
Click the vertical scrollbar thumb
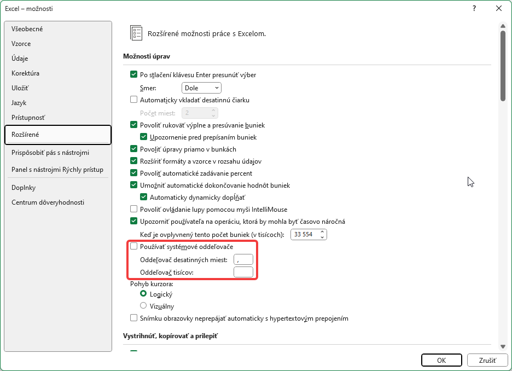click(x=503, y=66)
